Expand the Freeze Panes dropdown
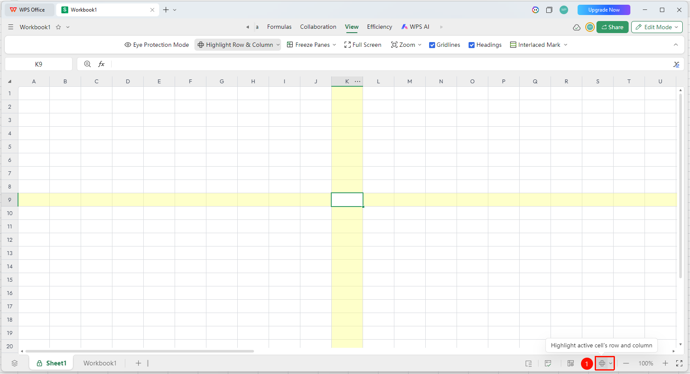This screenshot has width=690, height=374. point(334,45)
